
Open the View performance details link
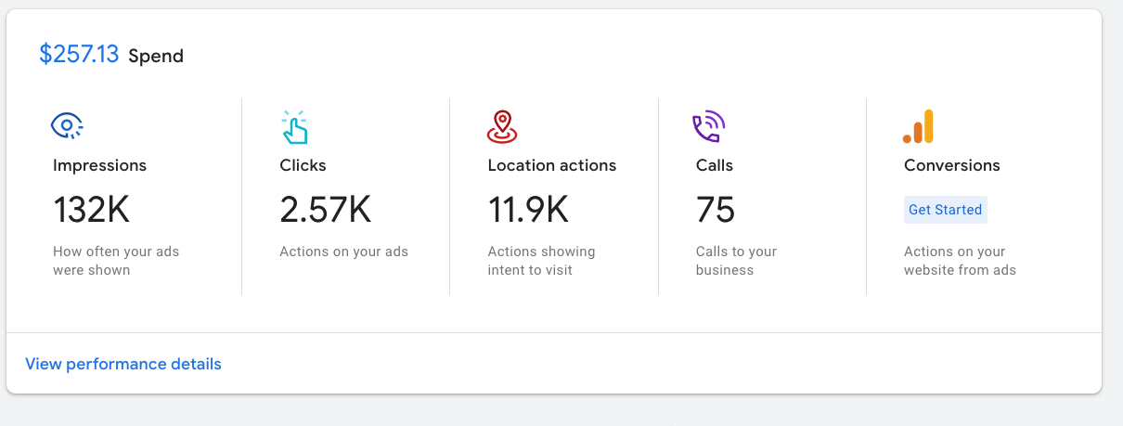point(123,364)
